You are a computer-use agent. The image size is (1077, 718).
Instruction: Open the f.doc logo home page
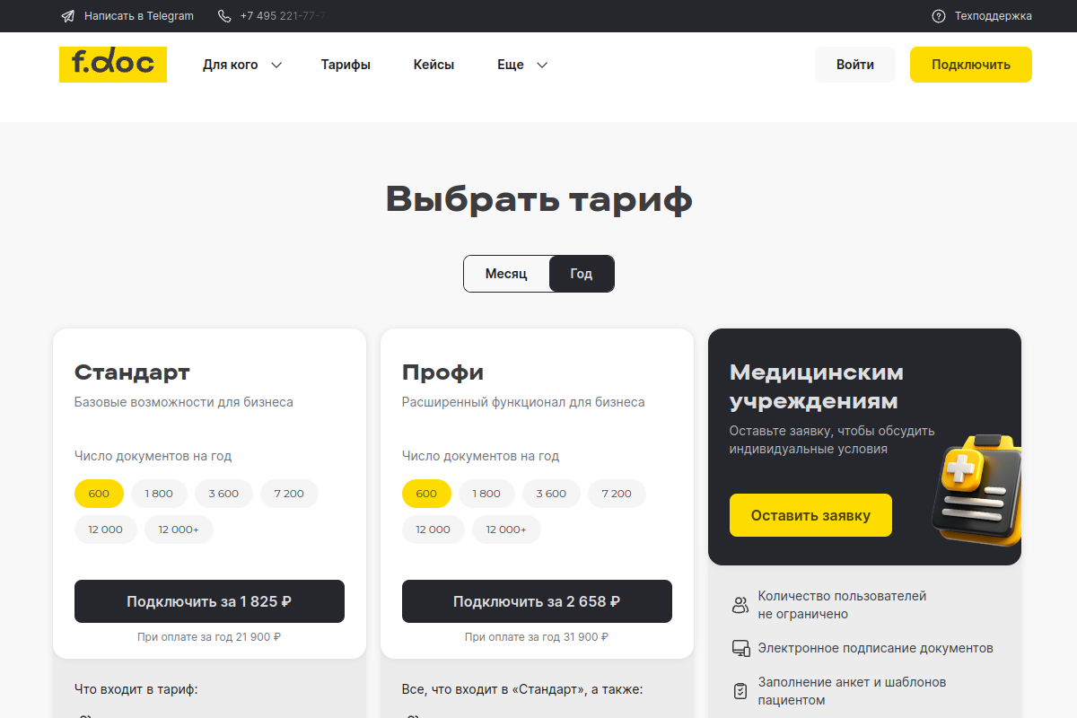(x=113, y=64)
